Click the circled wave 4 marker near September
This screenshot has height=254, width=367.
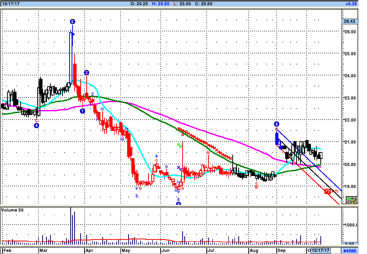[277, 124]
